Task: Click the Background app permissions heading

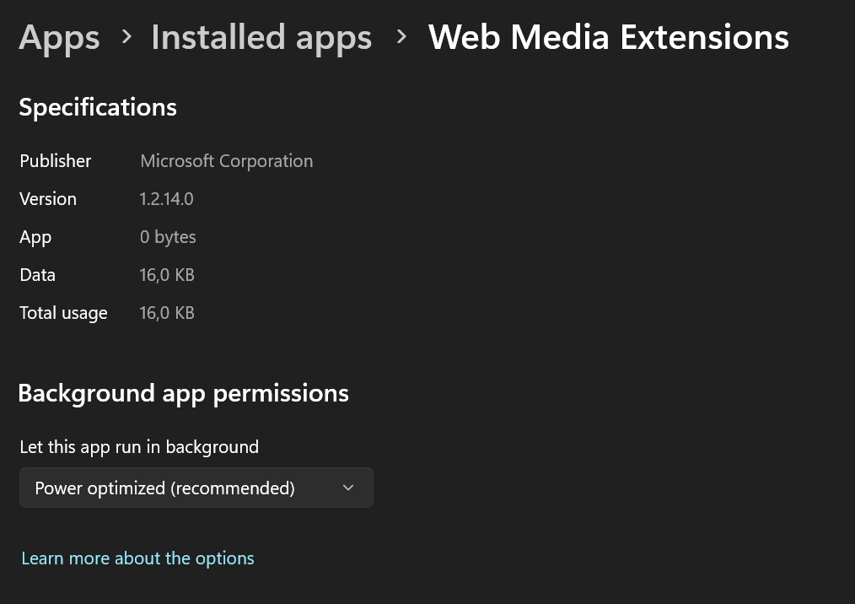Action: (183, 393)
